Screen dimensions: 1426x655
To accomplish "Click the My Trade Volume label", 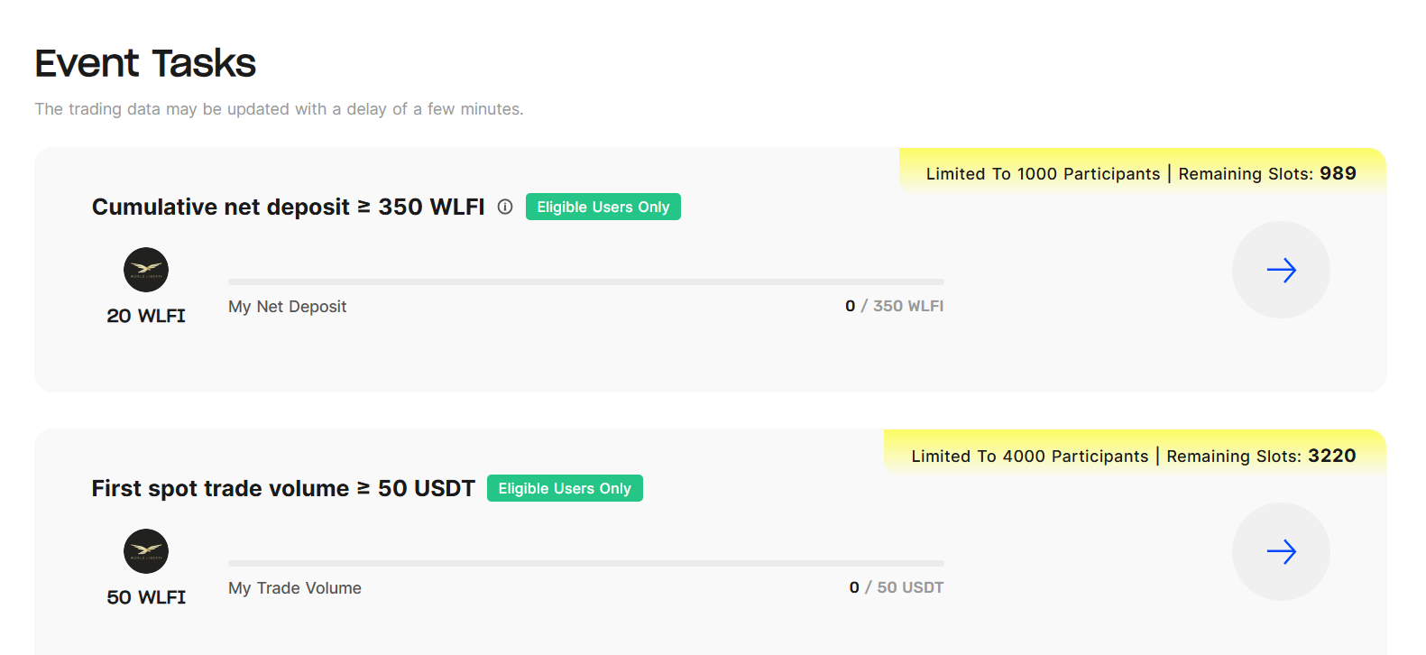I will coord(295,588).
